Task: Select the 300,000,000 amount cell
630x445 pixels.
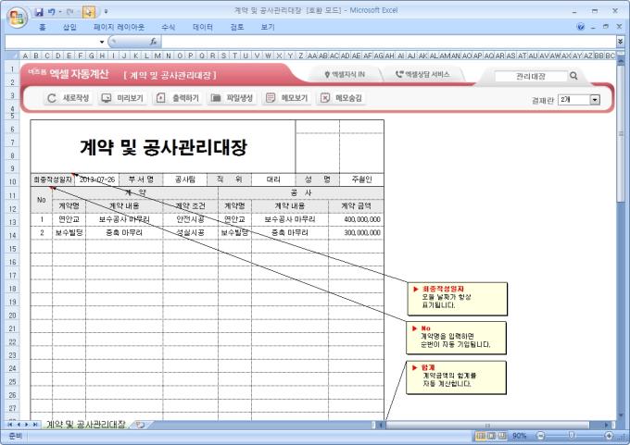Action: [x=356, y=233]
